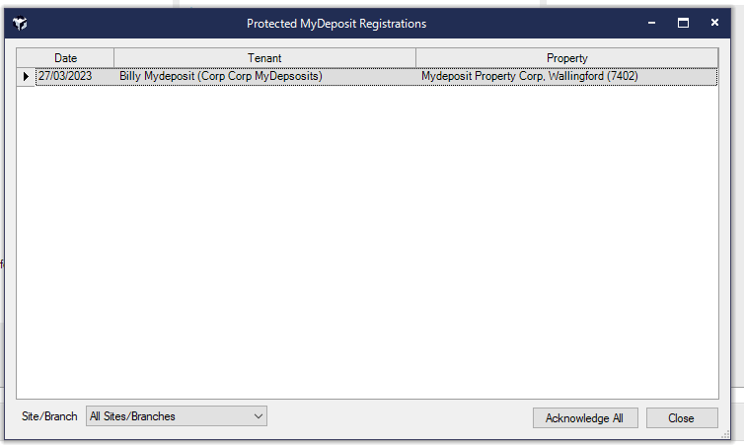Sort registrations by Date column header
The height and width of the screenshot is (446, 744).
click(66, 58)
